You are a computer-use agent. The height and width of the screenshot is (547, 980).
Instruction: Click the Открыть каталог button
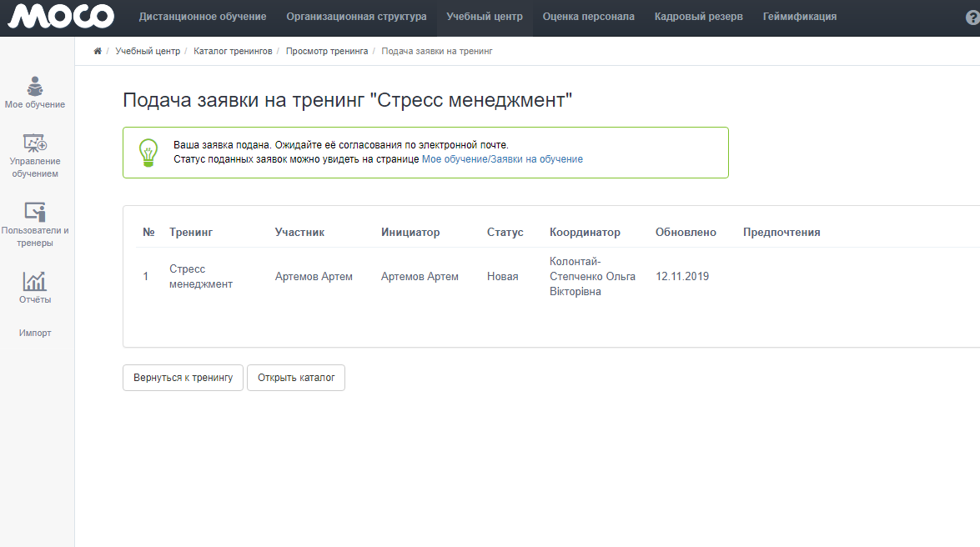pyautogui.click(x=296, y=378)
